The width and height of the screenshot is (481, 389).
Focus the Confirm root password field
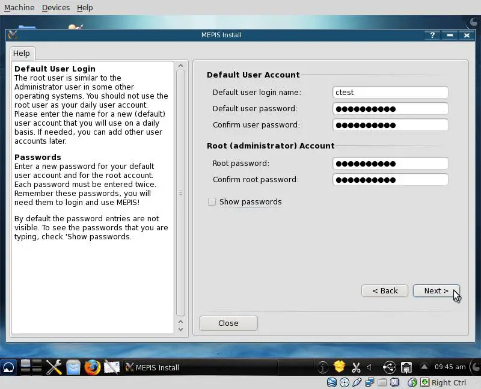click(390, 179)
